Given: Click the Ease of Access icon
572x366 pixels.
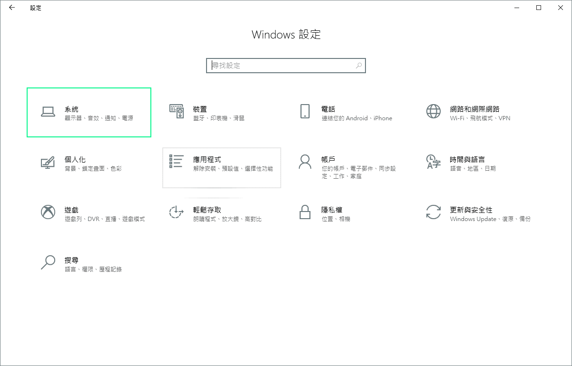Looking at the screenshot, I should pyautogui.click(x=177, y=212).
